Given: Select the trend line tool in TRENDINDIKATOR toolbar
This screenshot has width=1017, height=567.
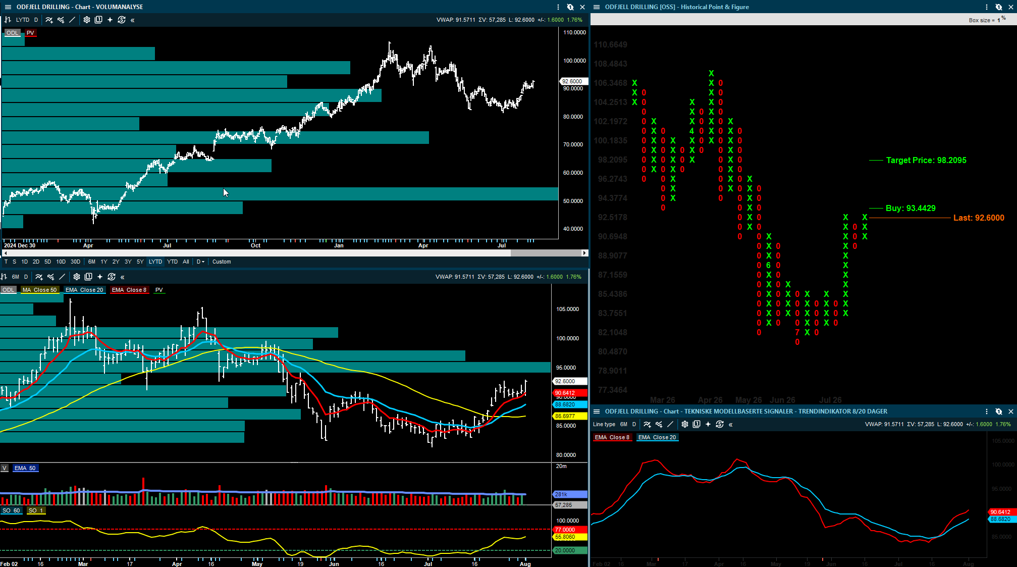Looking at the screenshot, I should [x=670, y=425].
